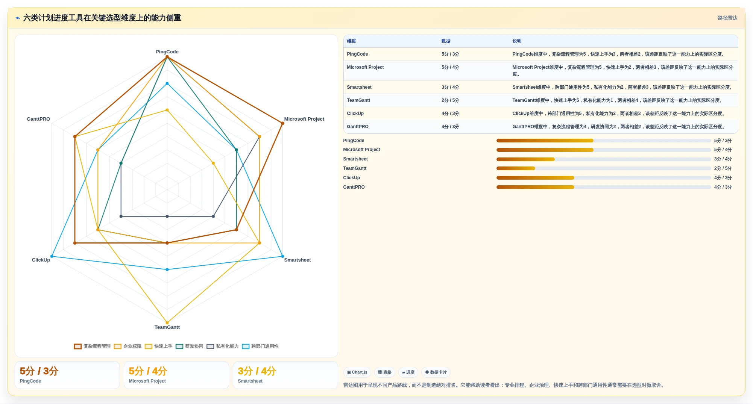Click the brown data point at Microsoft Project vertex

pyautogui.click(x=282, y=123)
